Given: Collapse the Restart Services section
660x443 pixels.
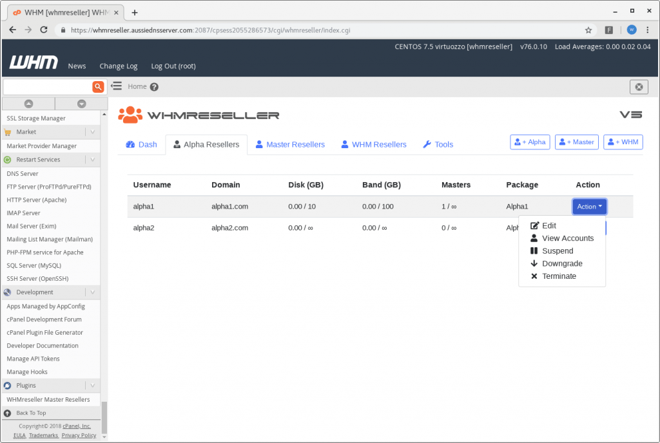Looking at the screenshot, I should tap(93, 160).
